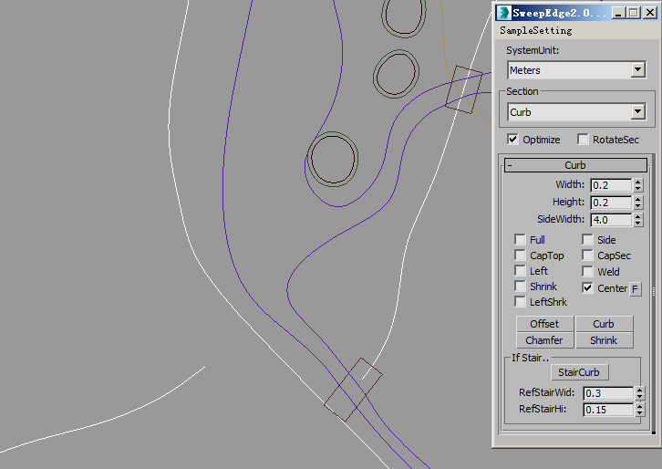Click the SampleSetting menu label
This screenshot has width=662, height=469.
(536, 30)
